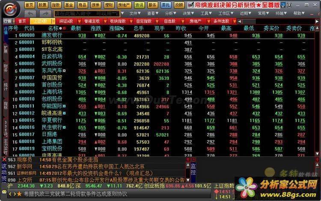Open the command input history dropdown
This screenshot has width=321, height=201.
[122, 14]
